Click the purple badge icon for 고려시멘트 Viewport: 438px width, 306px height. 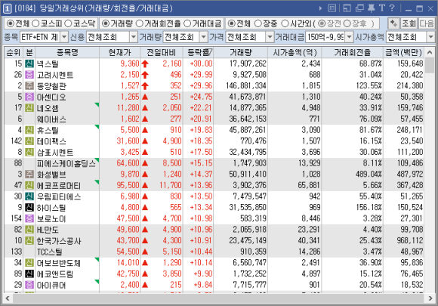pyautogui.click(x=29, y=75)
